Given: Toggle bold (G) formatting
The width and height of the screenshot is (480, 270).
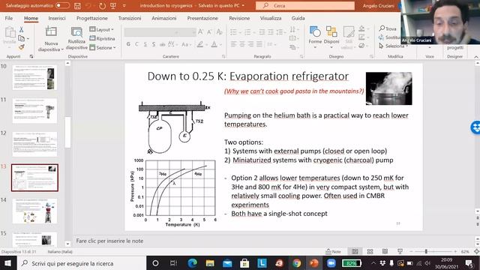Looking at the screenshot, I should [128, 44].
